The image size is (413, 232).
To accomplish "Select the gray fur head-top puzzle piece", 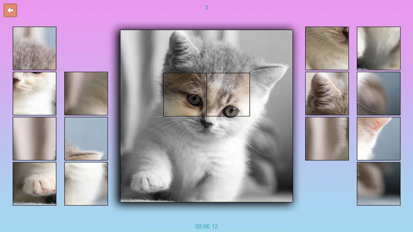I will [35, 48].
